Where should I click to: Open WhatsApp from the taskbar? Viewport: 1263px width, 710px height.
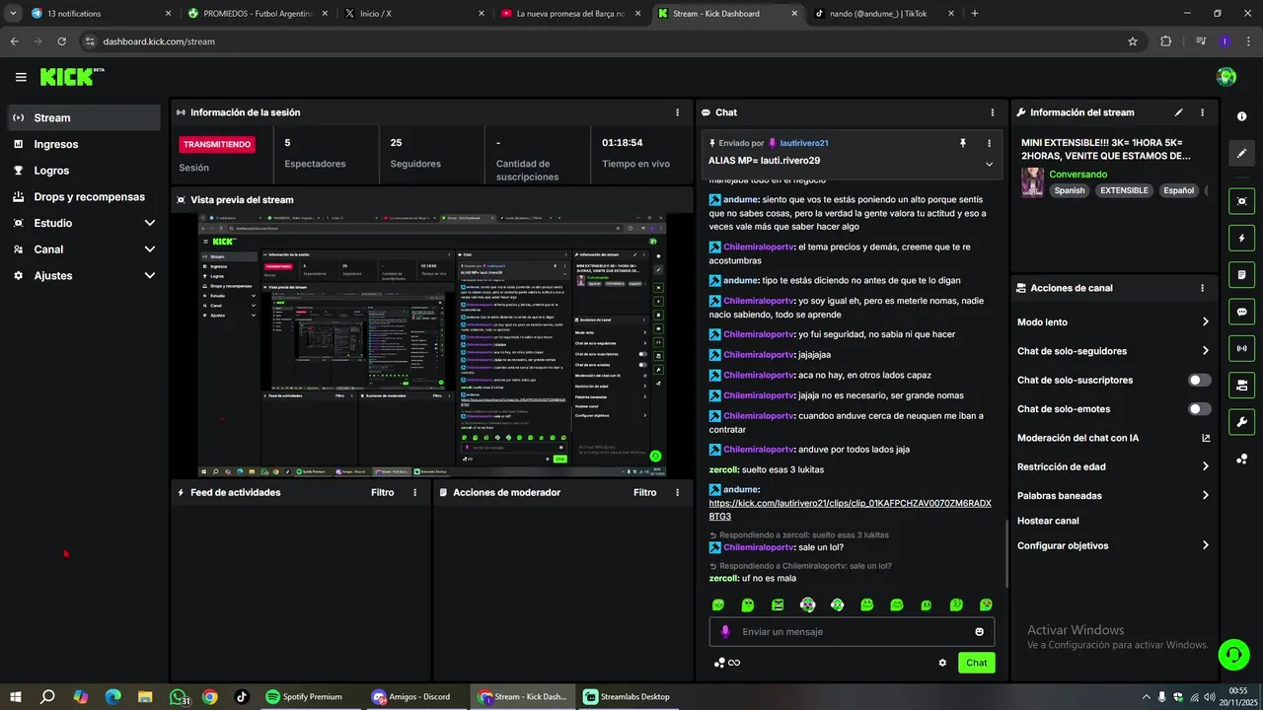click(x=178, y=696)
